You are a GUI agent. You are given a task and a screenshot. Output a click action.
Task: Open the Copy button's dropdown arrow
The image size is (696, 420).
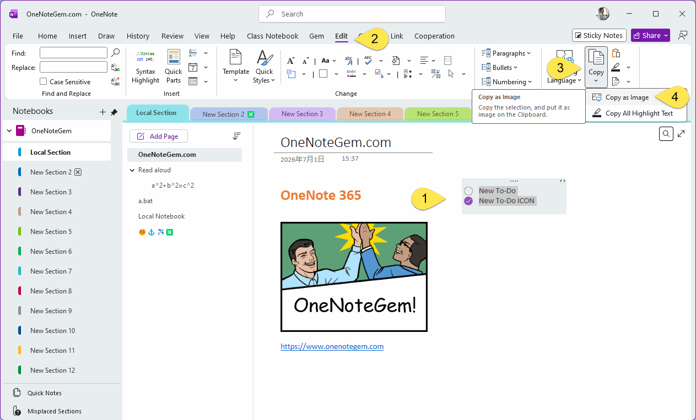click(596, 81)
